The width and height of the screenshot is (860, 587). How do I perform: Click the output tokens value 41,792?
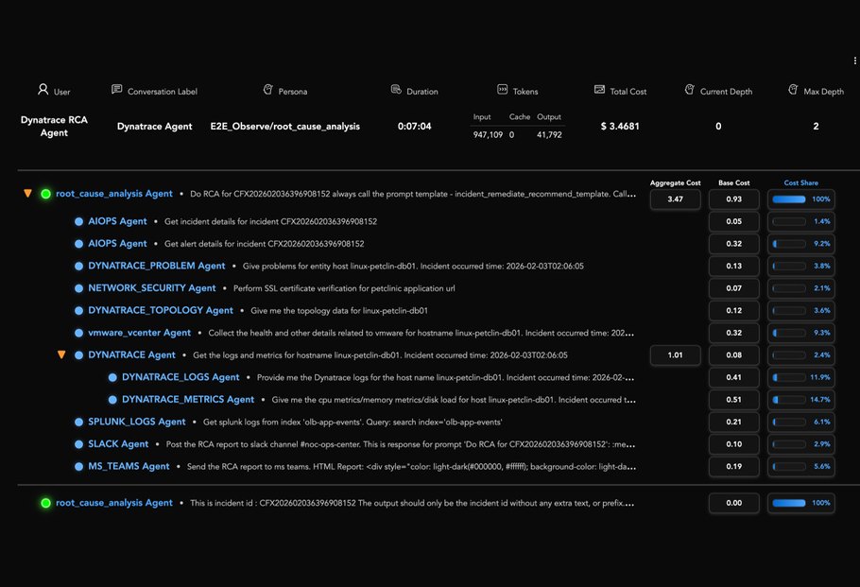coord(549,134)
